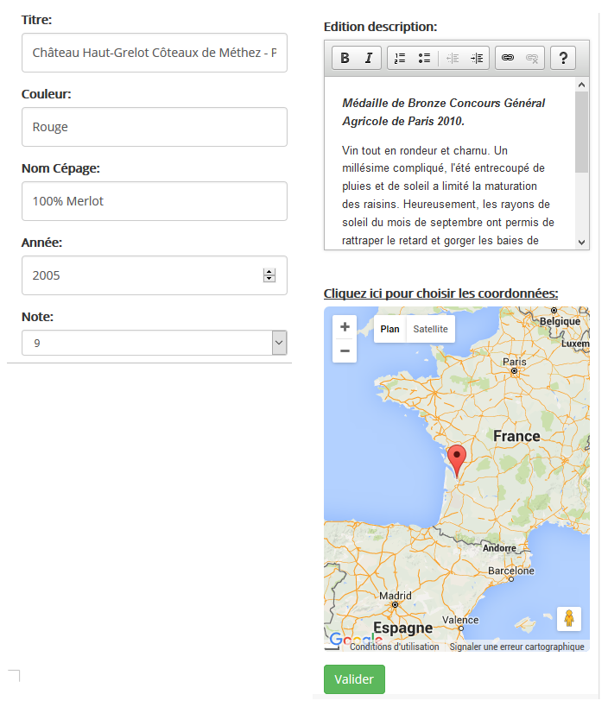Increment the Année spinner value
608x707 pixels.
coord(269,272)
